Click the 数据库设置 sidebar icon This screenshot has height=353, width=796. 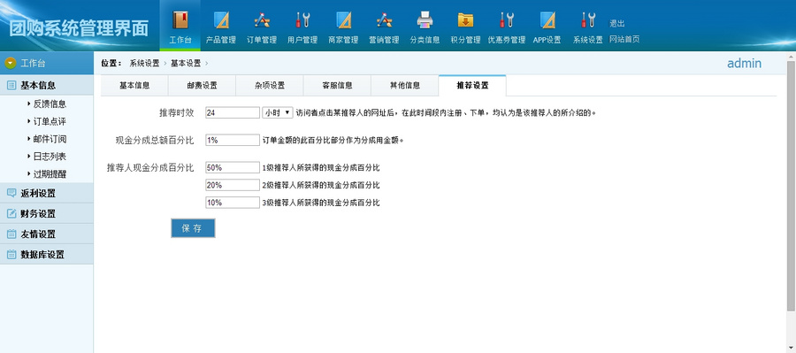coord(11,255)
